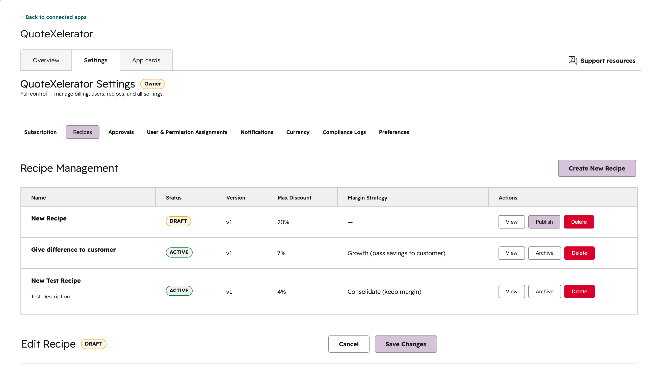
Task: Delete the New Test Recipe
Action: coord(579,292)
